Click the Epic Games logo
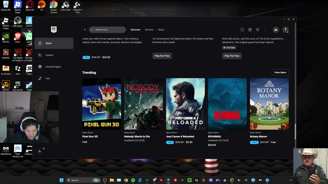Viewport: 328px width, 184px height. pyautogui.click(x=54, y=29)
